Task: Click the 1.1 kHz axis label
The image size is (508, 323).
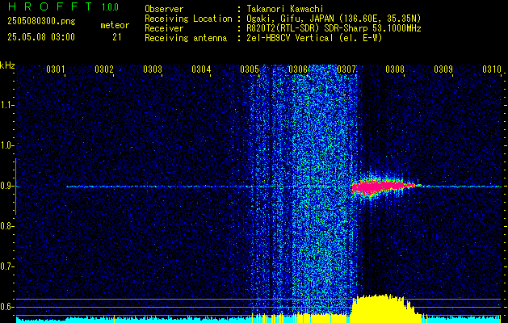Action: [6, 105]
